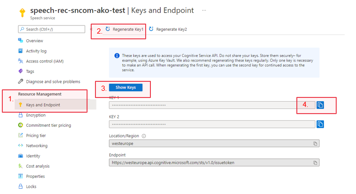Viewport: 356px width, 194px height.
Task: Open Diagnose and solve problems
Action: click(53, 81)
